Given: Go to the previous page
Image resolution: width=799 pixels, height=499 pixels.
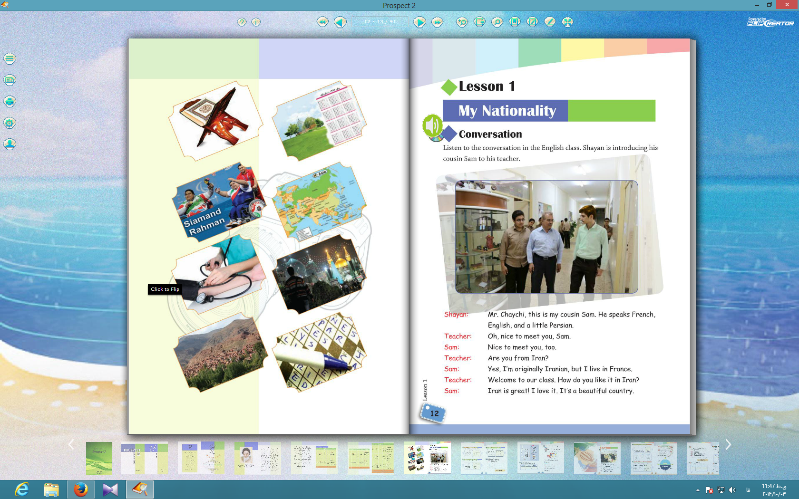Looking at the screenshot, I should (x=340, y=22).
